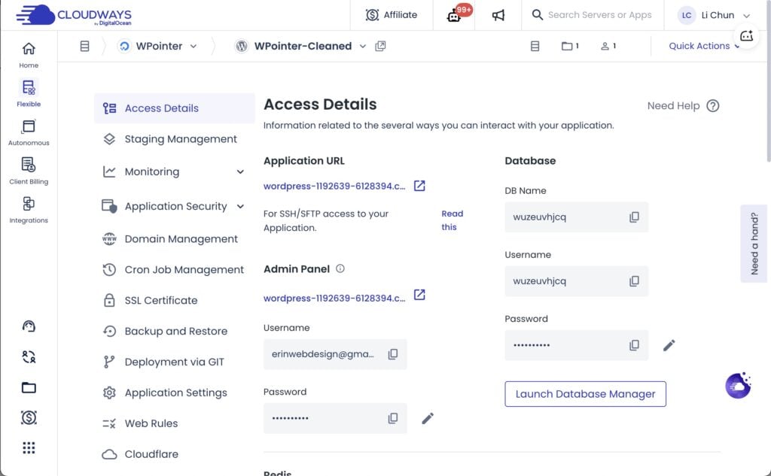
Task: Click the Need Help question mark icon
Action: (712, 106)
